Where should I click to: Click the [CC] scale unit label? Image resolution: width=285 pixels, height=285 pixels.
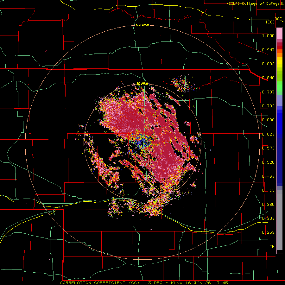point(270,22)
